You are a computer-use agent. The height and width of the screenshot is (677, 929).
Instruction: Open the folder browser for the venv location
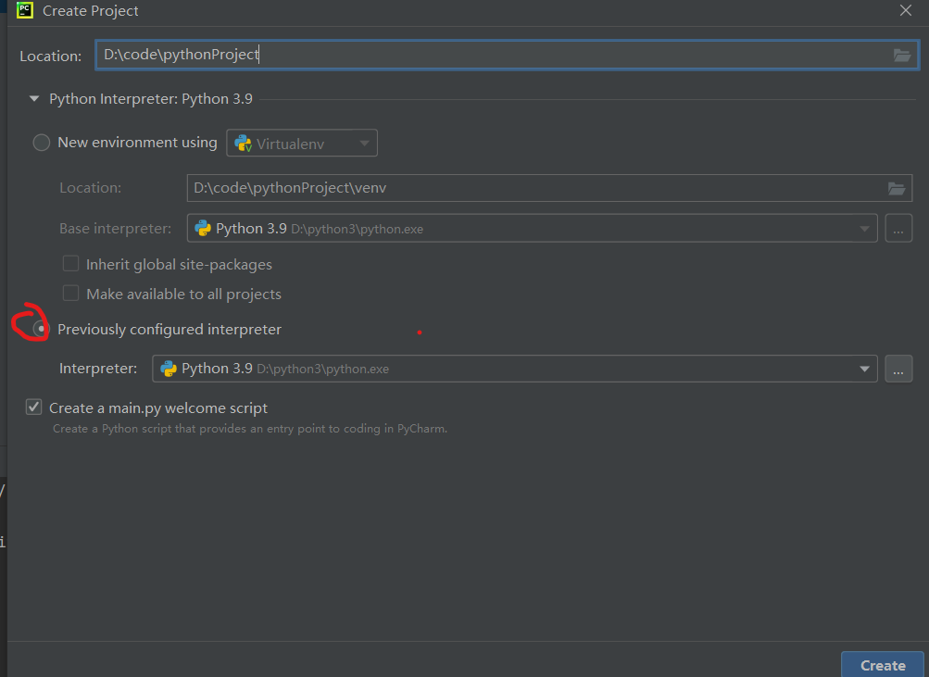(x=897, y=188)
